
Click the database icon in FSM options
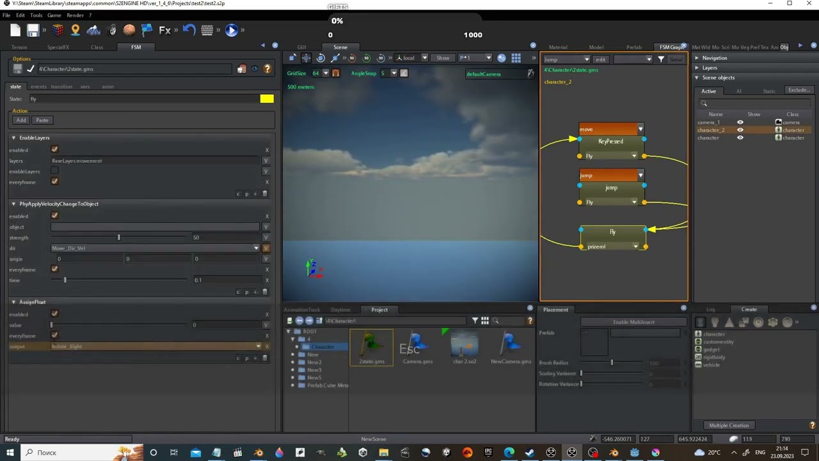coord(242,69)
